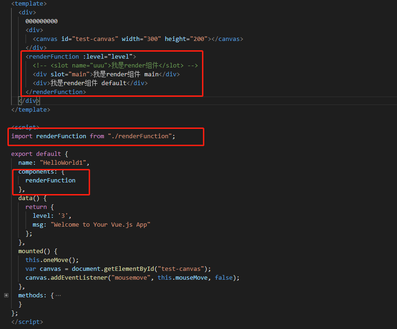This screenshot has width=397, height=329.
Task: Click the "./renderFunction" path string
Action: [x=140, y=136]
